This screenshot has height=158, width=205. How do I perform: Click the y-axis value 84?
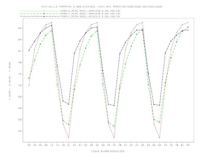(20, 40)
